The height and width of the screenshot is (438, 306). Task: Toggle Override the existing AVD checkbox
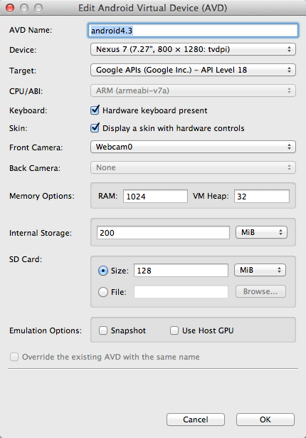(14, 357)
